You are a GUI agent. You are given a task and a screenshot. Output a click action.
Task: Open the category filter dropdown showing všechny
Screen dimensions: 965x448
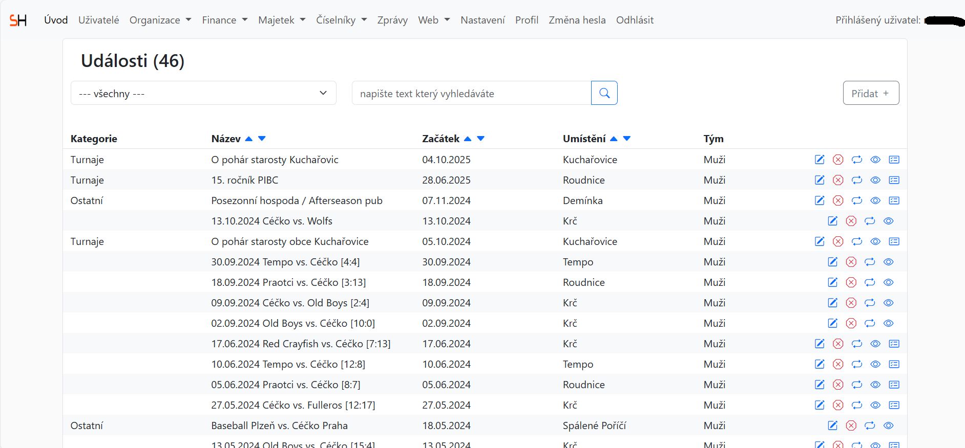(203, 93)
